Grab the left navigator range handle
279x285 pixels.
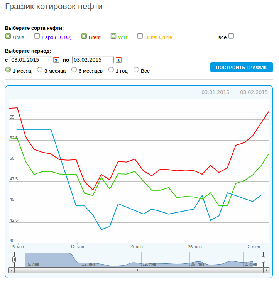14,260
